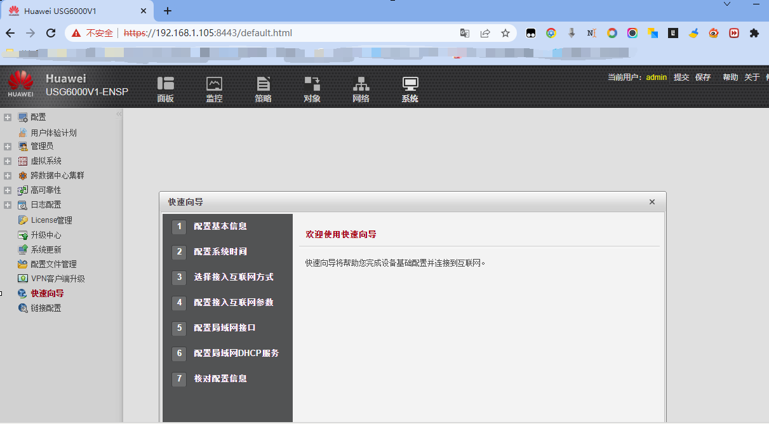Open the 对象 (Object) panel
Viewport: 769px width, 424px height.
click(311, 89)
